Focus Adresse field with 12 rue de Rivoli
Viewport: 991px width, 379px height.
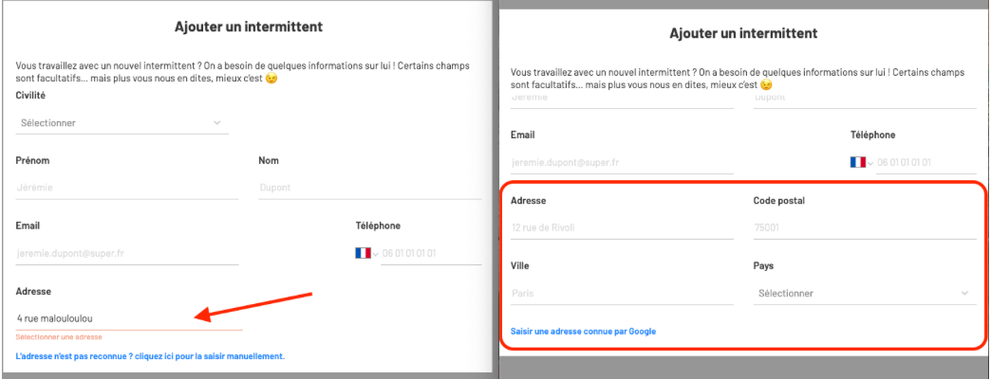pyautogui.click(x=622, y=227)
